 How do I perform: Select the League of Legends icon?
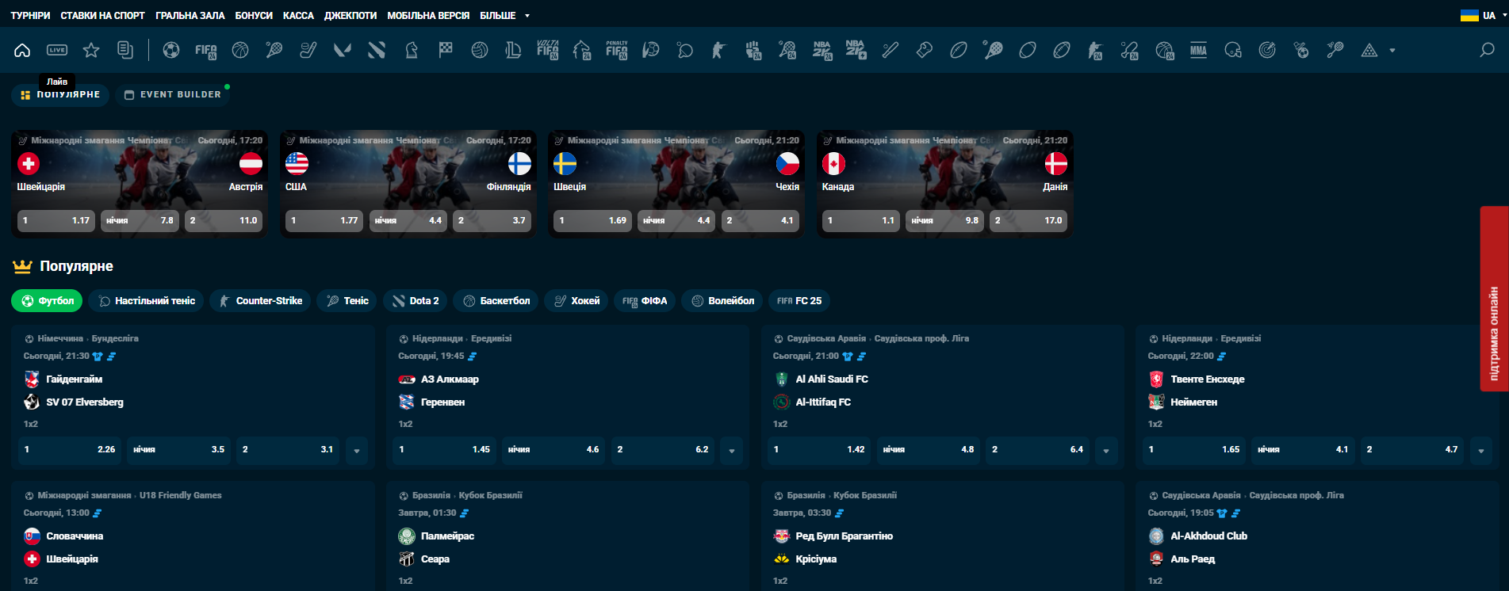[514, 51]
